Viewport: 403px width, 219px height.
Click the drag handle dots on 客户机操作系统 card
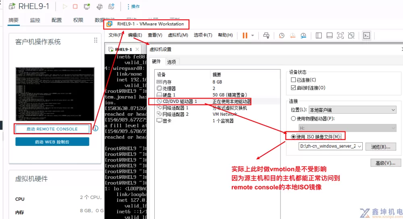pyautogui.click(x=96, y=40)
